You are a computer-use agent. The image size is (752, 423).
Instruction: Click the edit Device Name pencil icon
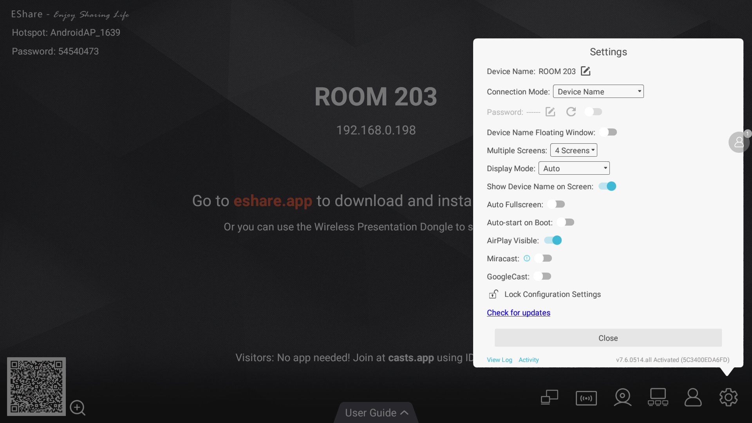586,71
